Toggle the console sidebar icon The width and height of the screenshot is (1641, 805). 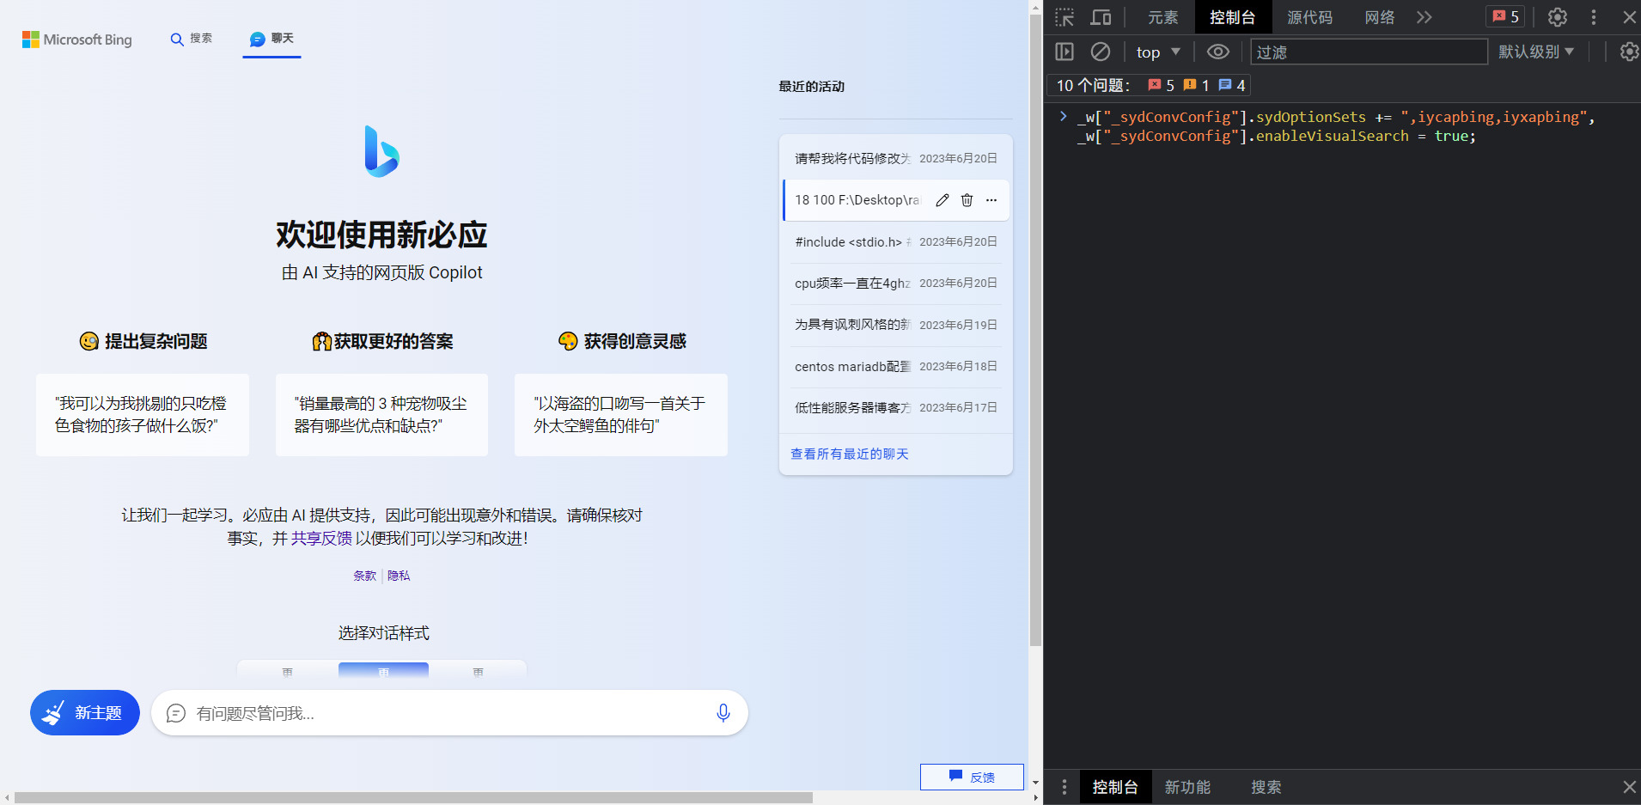[1065, 52]
